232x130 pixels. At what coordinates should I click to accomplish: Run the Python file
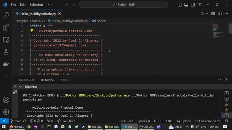click(203, 14)
